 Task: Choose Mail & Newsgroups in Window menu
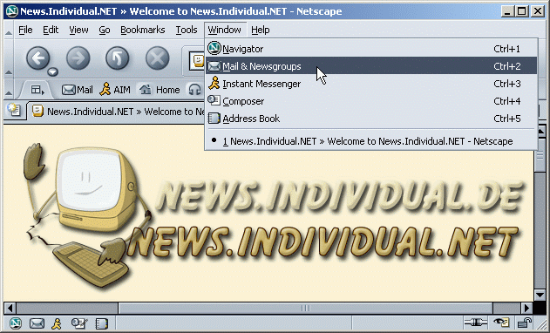tap(371, 66)
